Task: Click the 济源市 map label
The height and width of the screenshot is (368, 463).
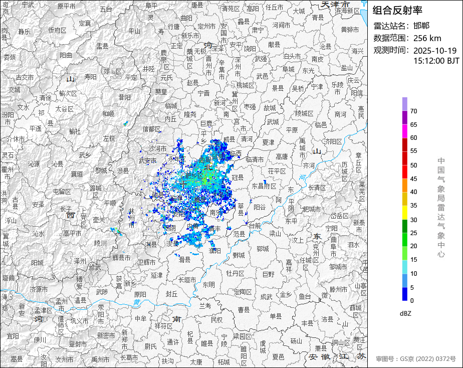Action: 39,289
